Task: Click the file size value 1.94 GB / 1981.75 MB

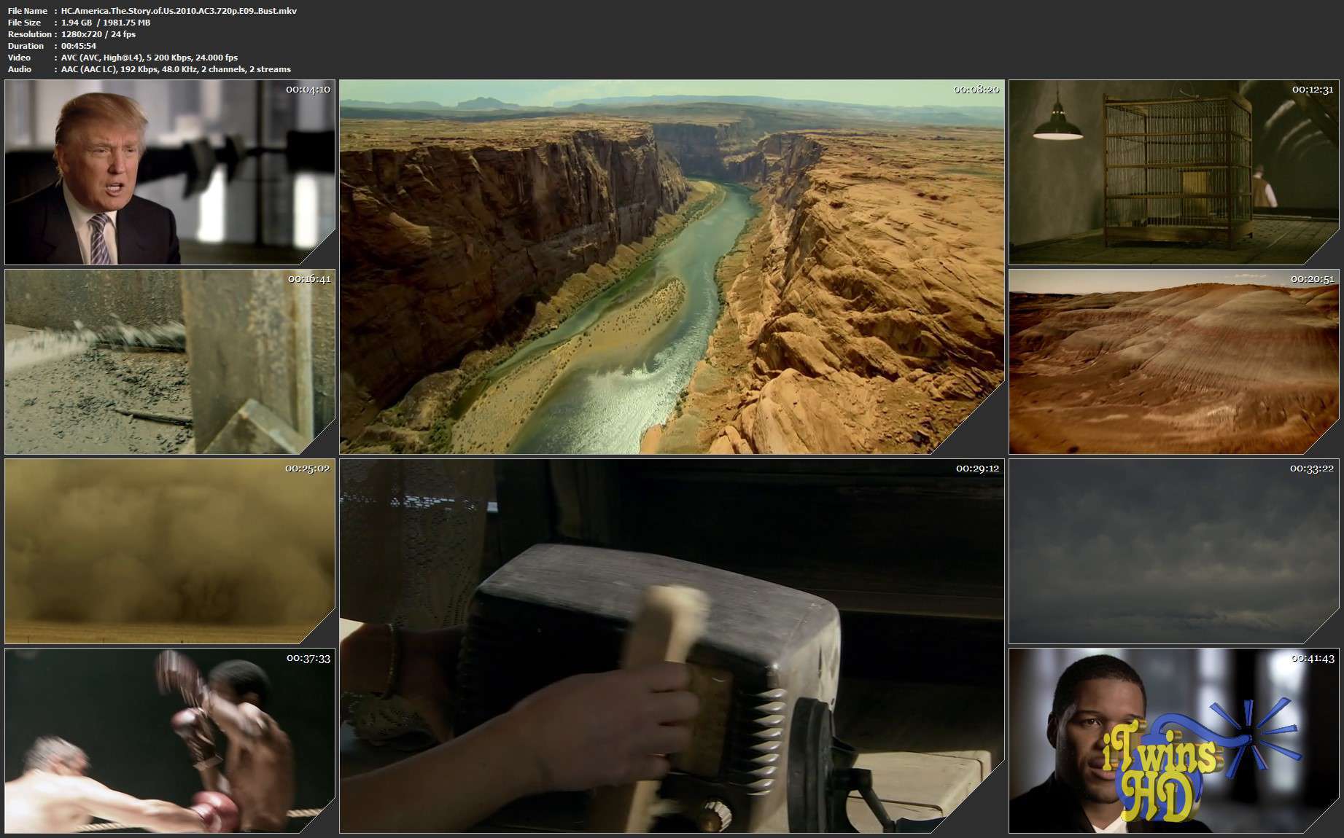Action: tap(106, 23)
